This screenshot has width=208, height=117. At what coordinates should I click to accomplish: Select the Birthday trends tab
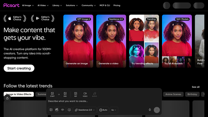click(x=192, y=94)
